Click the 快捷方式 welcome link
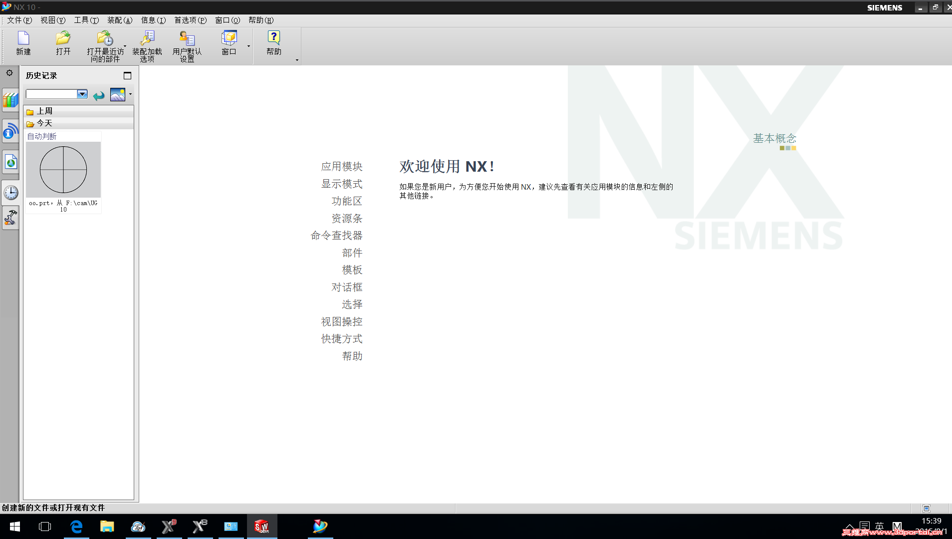952x539 pixels. [x=342, y=339]
